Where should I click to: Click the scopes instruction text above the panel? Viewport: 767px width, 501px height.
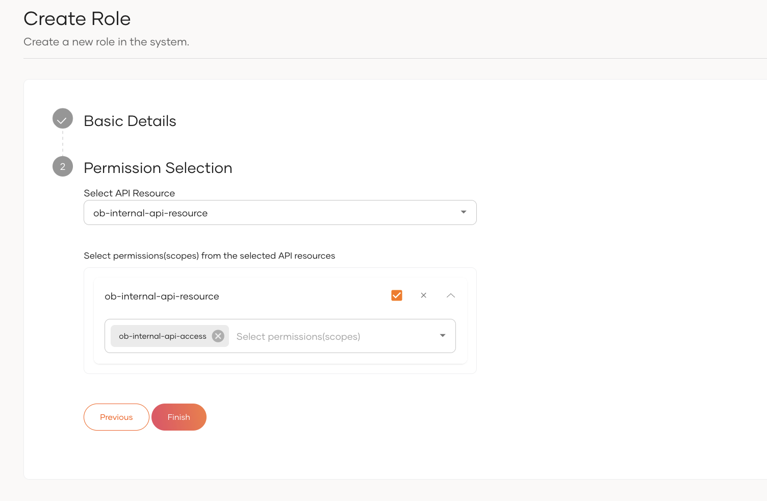209,256
